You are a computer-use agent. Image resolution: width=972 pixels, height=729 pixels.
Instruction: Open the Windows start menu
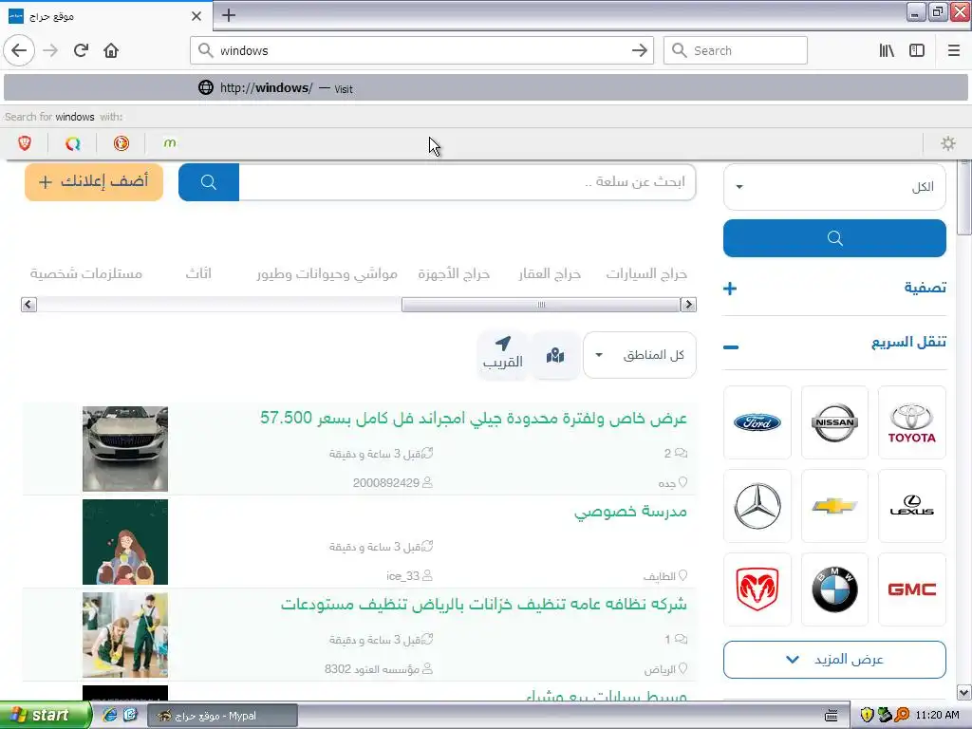46,715
